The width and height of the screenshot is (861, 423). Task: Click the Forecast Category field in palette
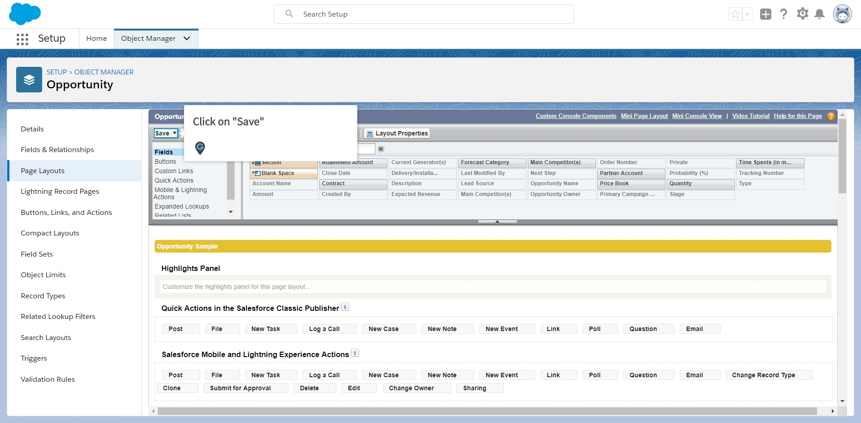(x=492, y=163)
